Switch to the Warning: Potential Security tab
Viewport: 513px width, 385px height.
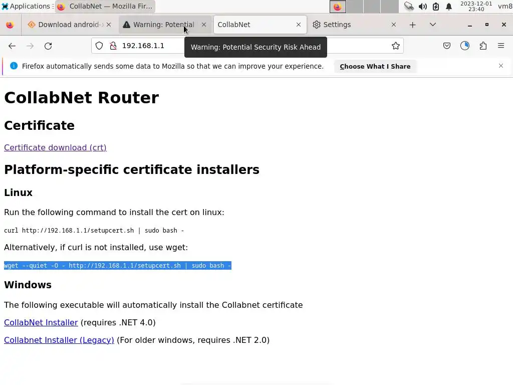pos(164,25)
